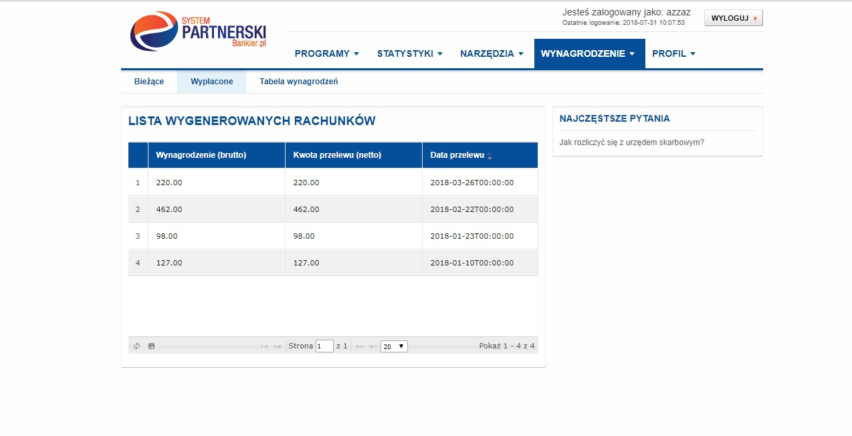This screenshot has width=852, height=436.
Task: Click row number 4 in the table
Action: point(138,263)
